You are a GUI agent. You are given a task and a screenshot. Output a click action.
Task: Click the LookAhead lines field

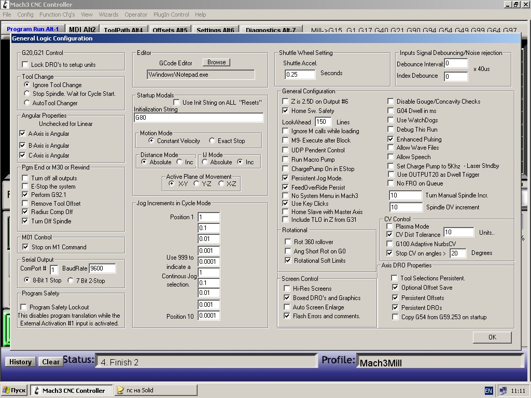pos(323,122)
